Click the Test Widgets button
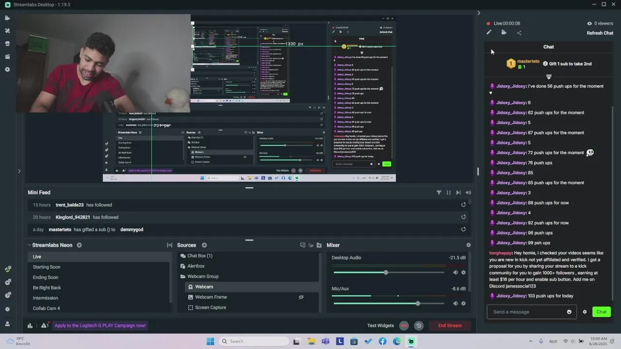621x349 pixels. coord(380,326)
